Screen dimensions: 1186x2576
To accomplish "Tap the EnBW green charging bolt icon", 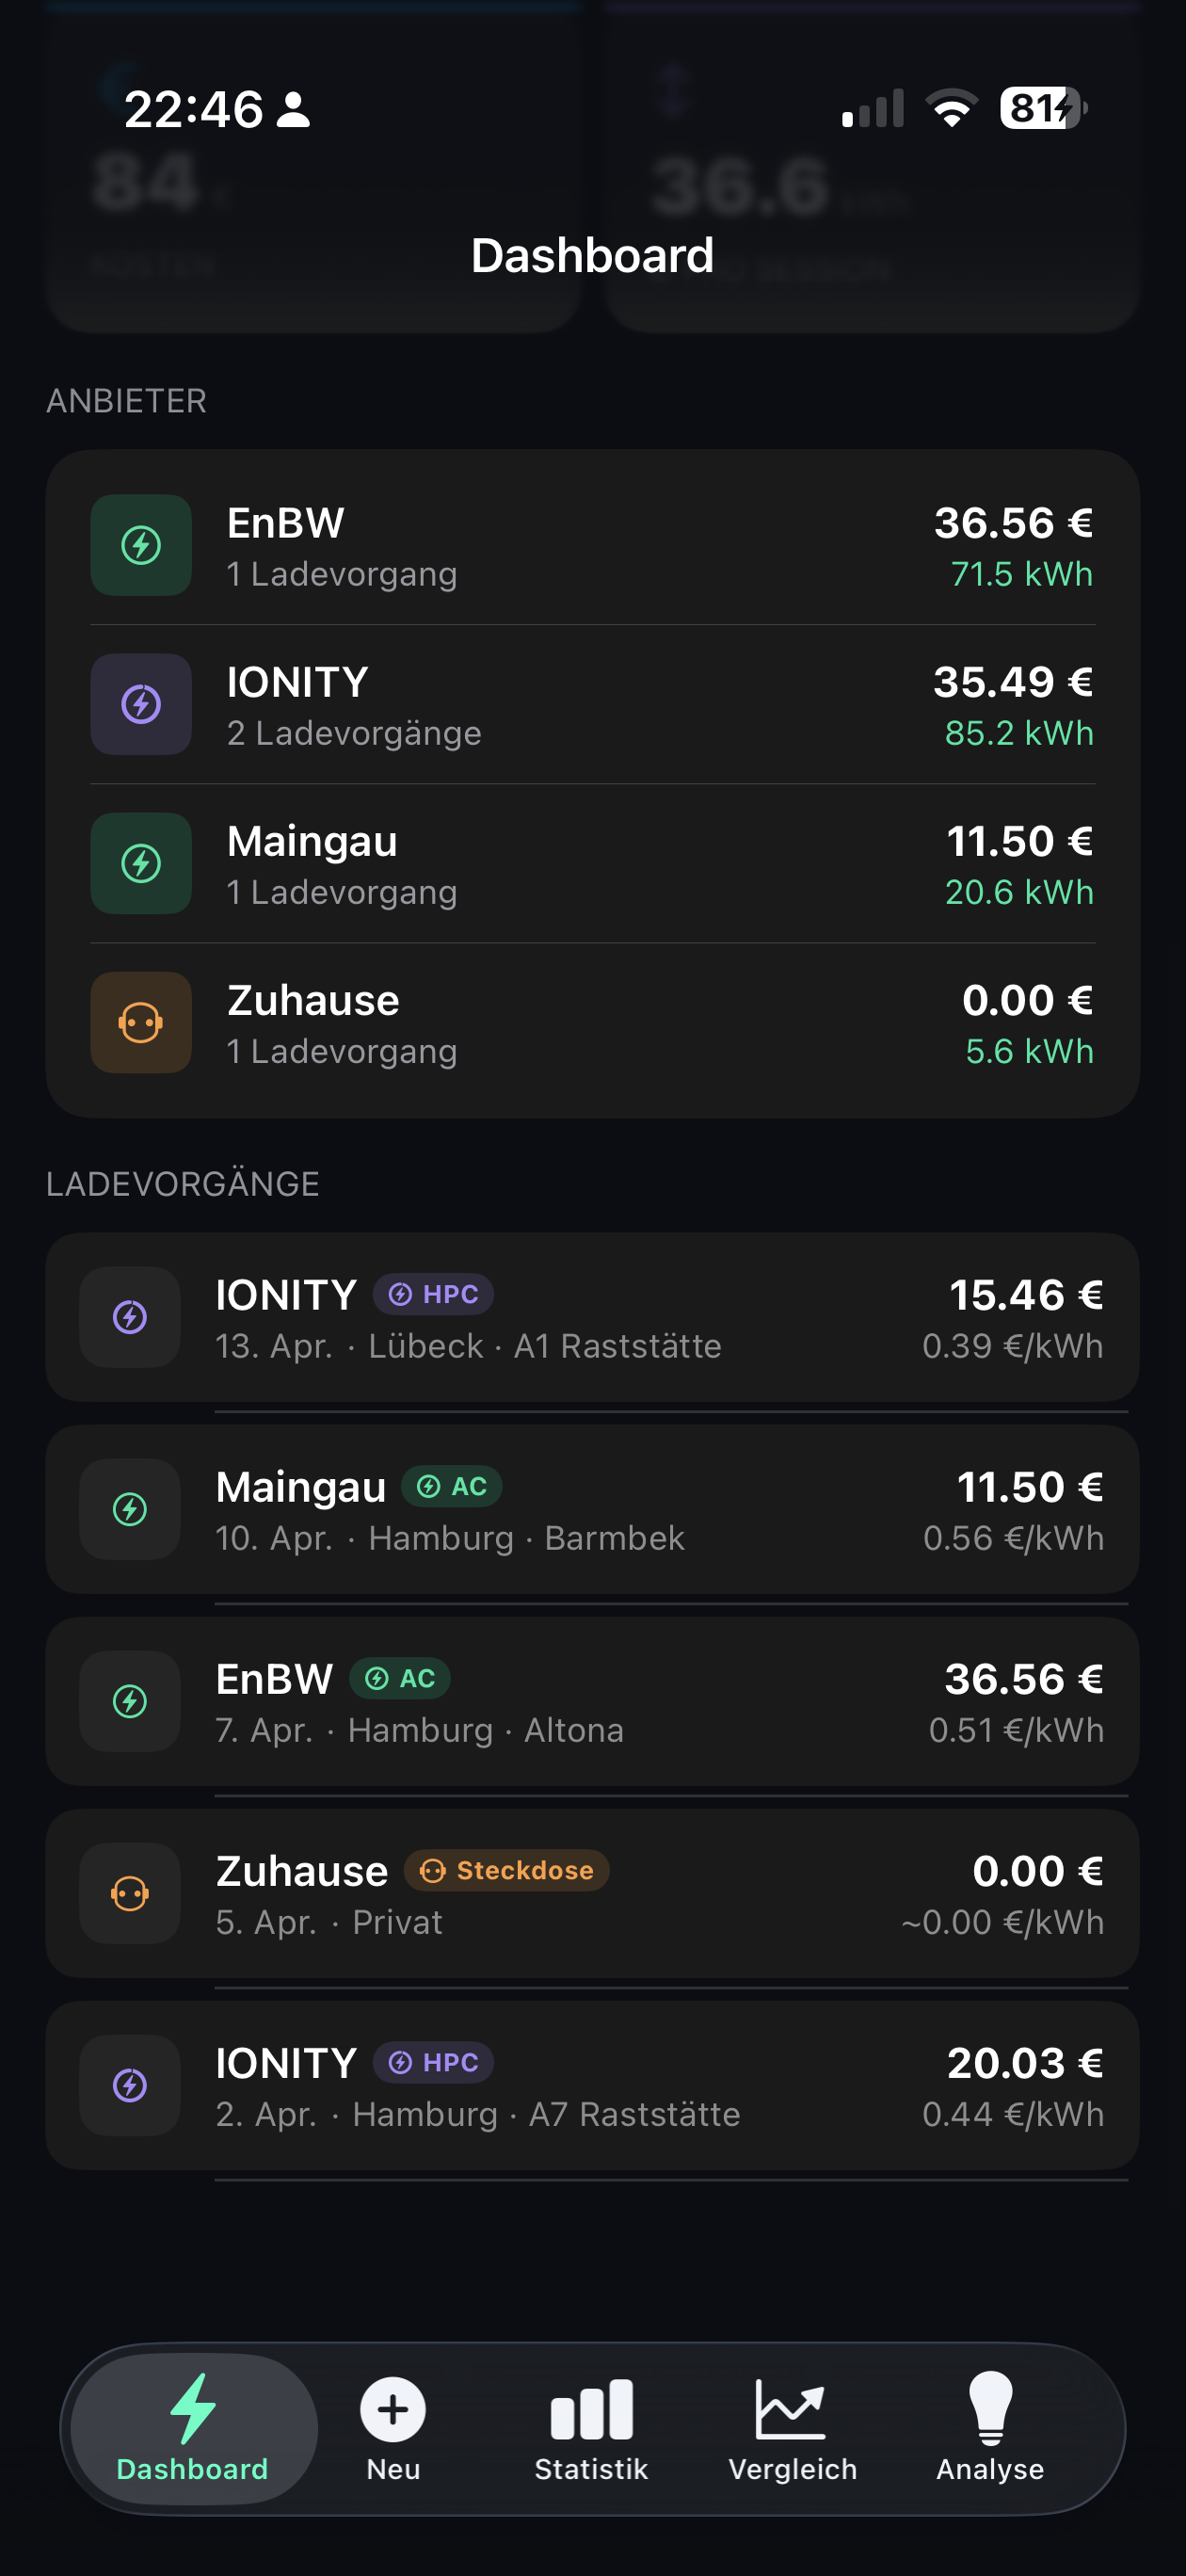I will coord(141,545).
